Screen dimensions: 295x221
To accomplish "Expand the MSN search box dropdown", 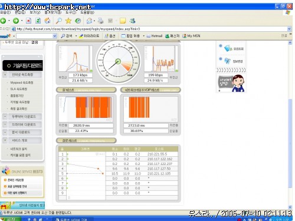I will 55,36.
